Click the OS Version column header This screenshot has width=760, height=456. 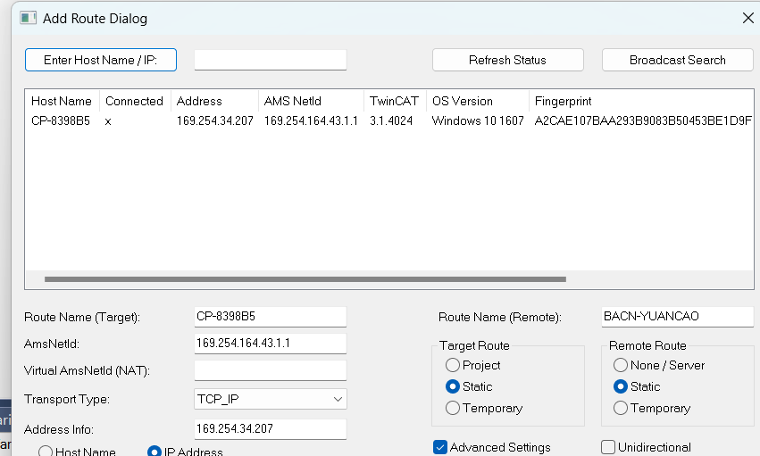[x=478, y=101]
